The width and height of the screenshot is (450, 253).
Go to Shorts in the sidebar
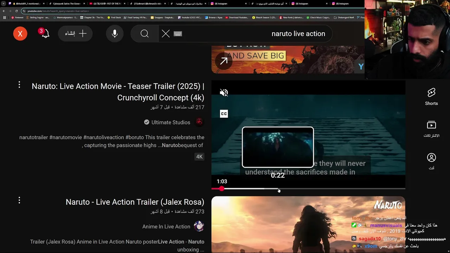(431, 97)
